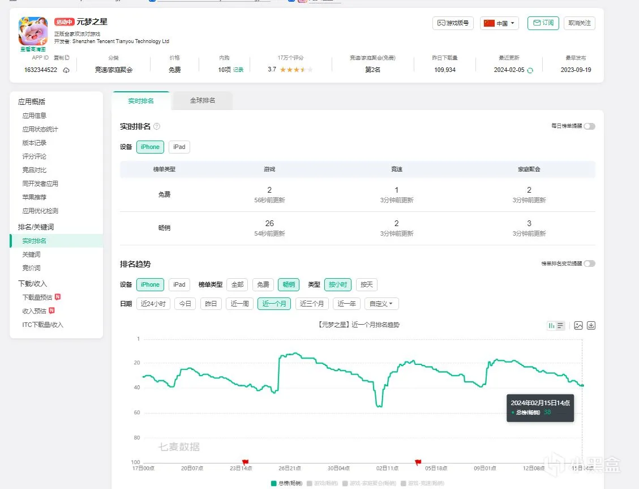The image size is (639, 489).
Task: Select 按天 granularity
Action: [367, 284]
